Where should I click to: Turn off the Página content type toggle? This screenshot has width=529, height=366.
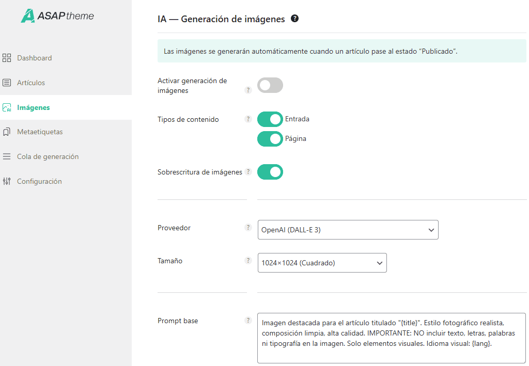tap(270, 139)
